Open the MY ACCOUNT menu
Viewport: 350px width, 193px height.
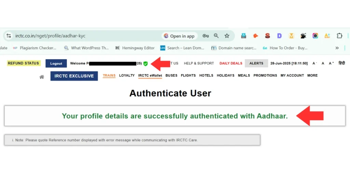[292, 76]
